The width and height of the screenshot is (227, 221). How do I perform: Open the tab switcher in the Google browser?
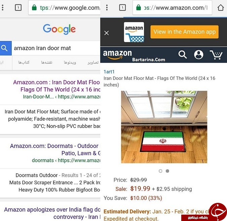18,7
